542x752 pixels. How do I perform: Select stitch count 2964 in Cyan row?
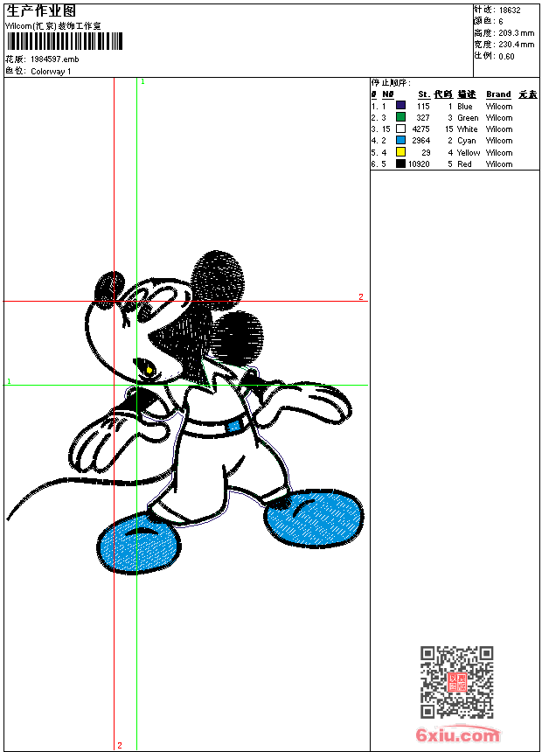point(421,141)
